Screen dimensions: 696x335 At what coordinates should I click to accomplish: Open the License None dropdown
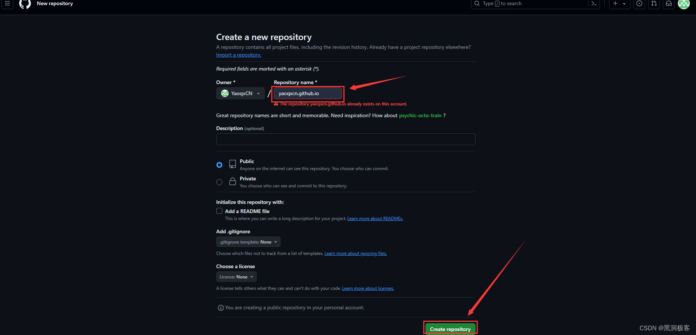pyautogui.click(x=236, y=277)
